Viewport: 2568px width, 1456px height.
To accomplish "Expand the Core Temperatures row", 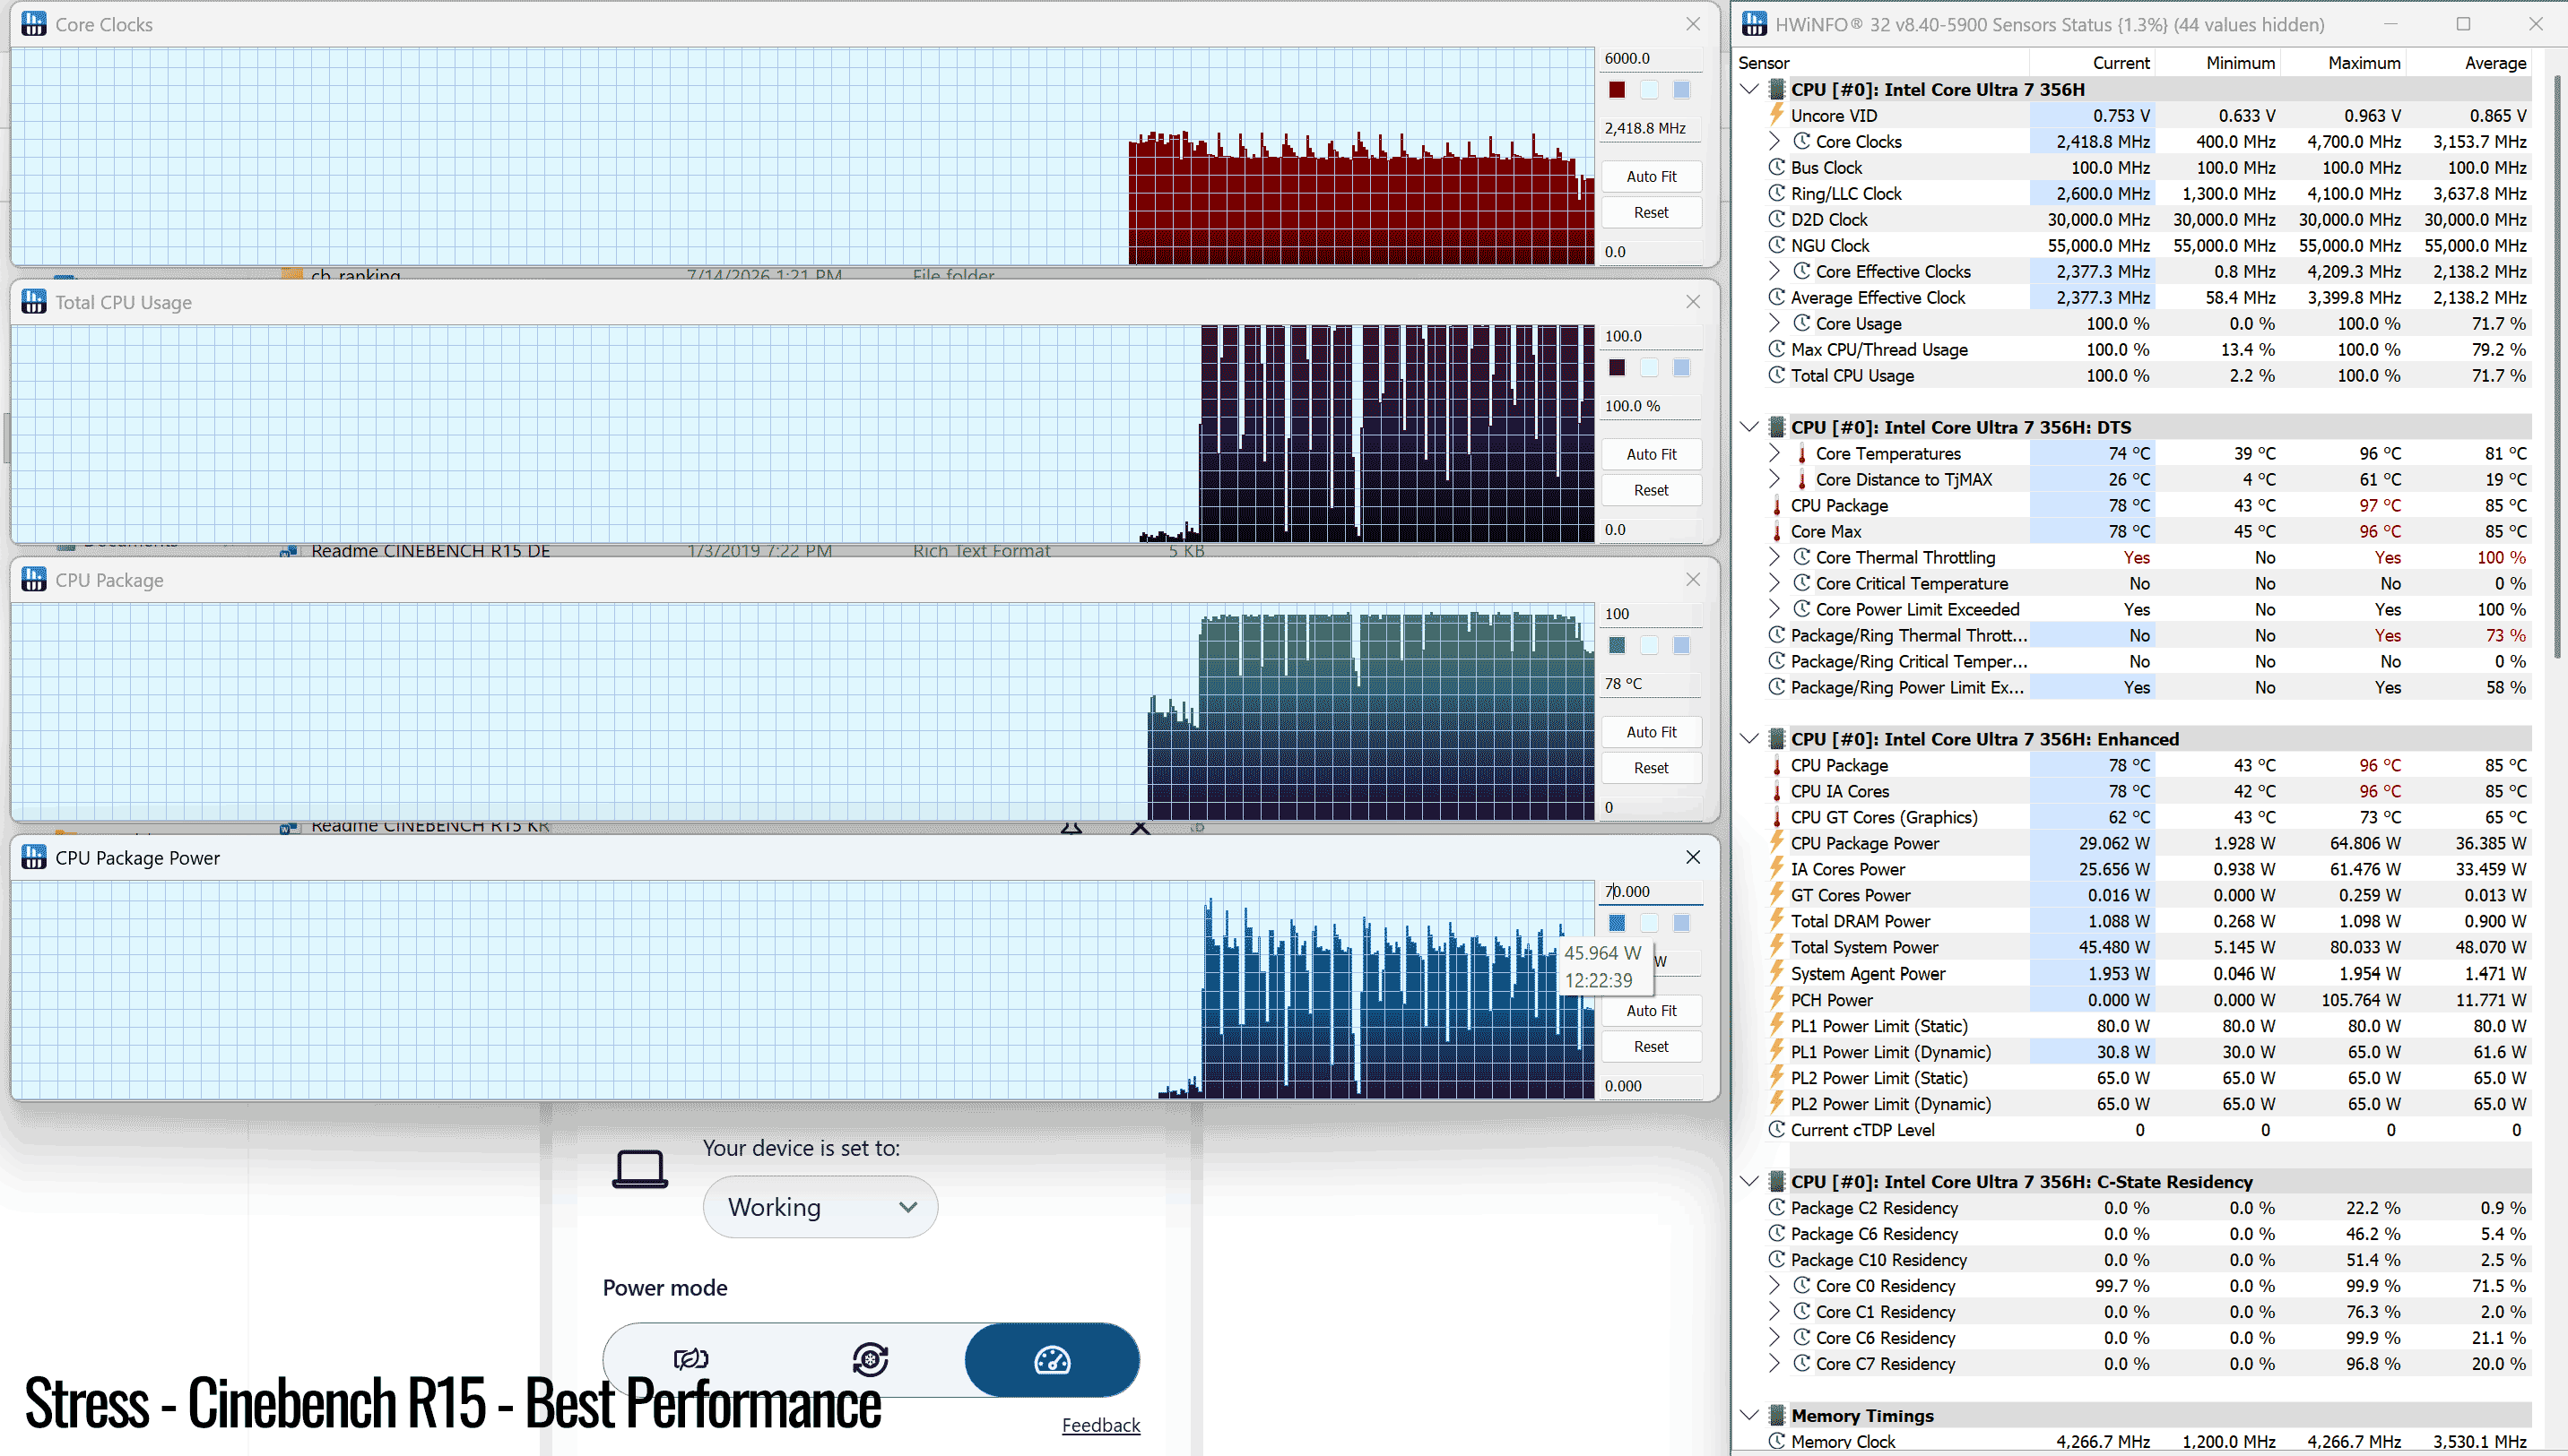I will pyautogui.click(x=1774, y=453).
